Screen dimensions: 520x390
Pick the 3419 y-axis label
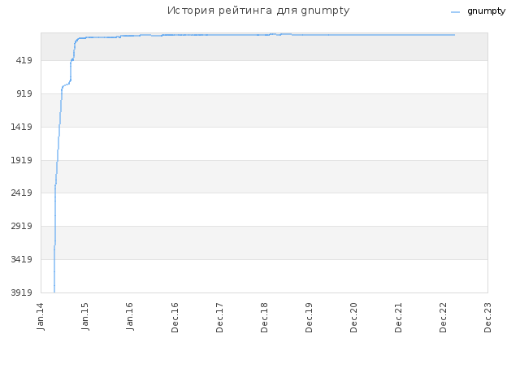[22, 259]
